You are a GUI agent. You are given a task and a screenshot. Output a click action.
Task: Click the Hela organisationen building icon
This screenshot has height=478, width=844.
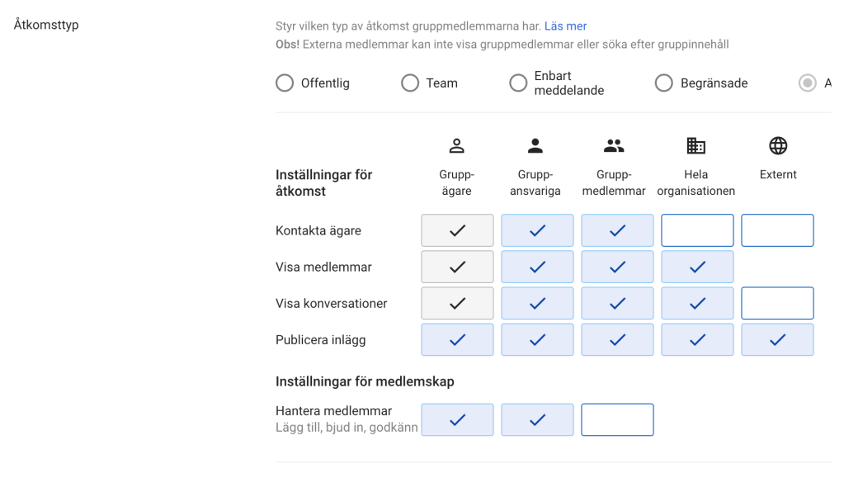click(x=696, y=146)
